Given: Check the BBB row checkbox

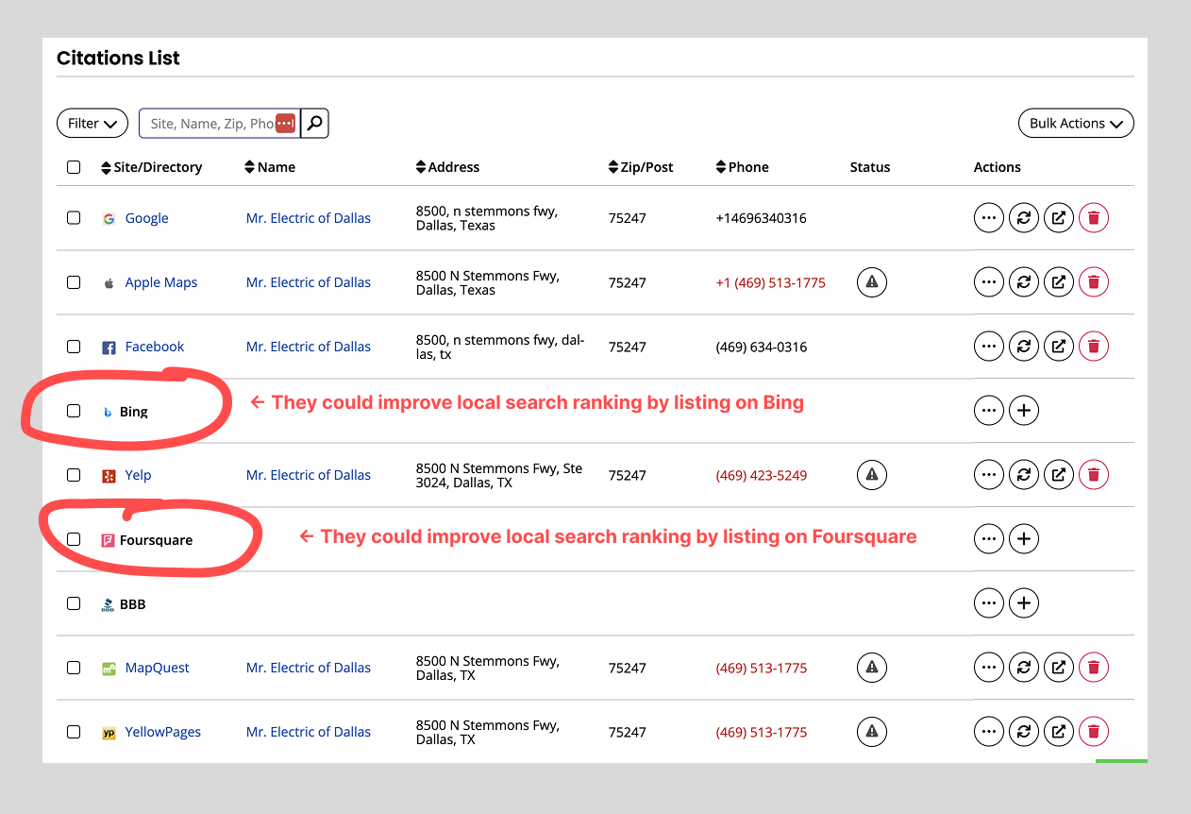Looking at the screenshot, I should [74, 603].
